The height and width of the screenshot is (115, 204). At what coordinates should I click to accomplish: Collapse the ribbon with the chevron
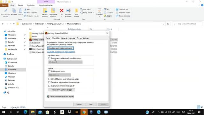tap(199, 5)
